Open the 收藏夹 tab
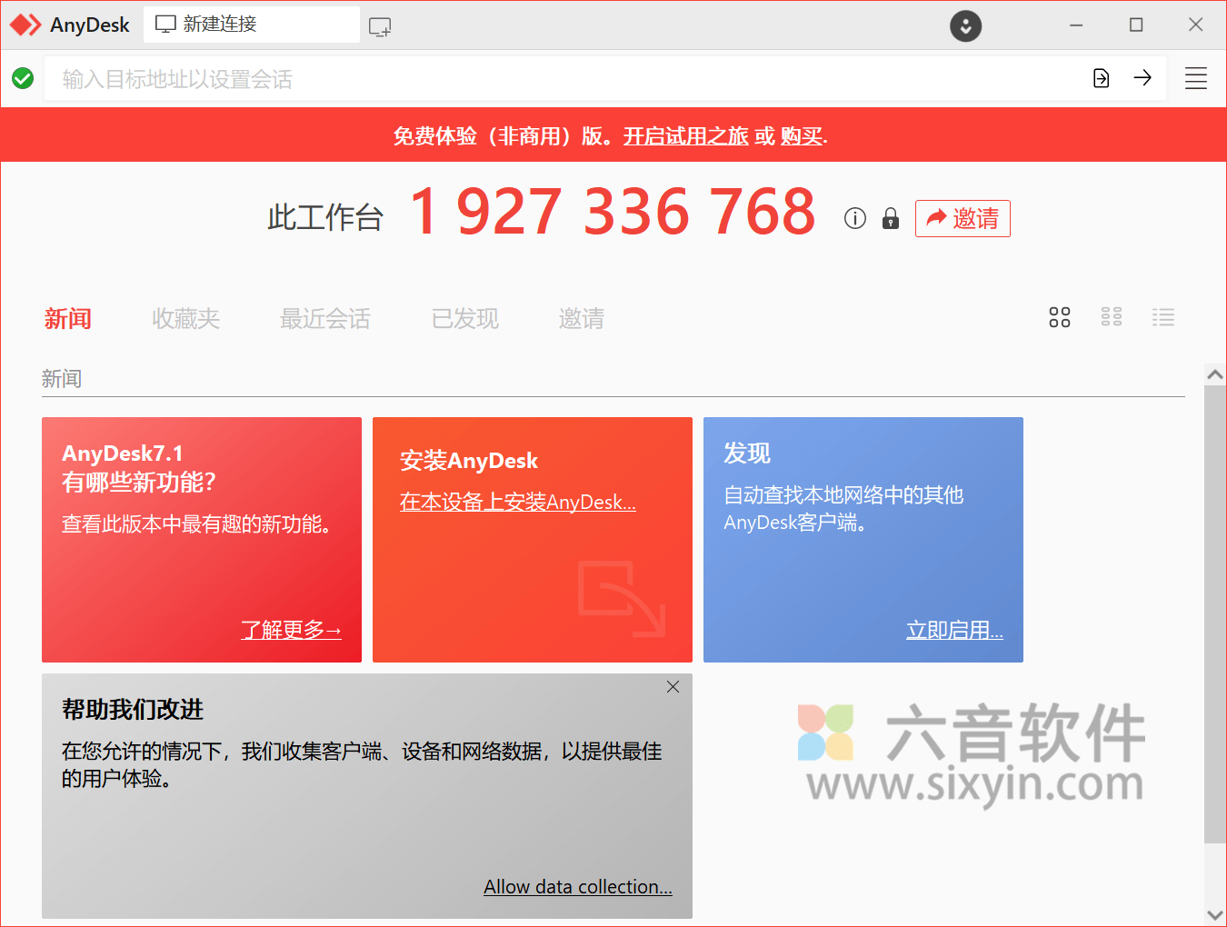Screen dimensions: 1227x927 [185, 318]
